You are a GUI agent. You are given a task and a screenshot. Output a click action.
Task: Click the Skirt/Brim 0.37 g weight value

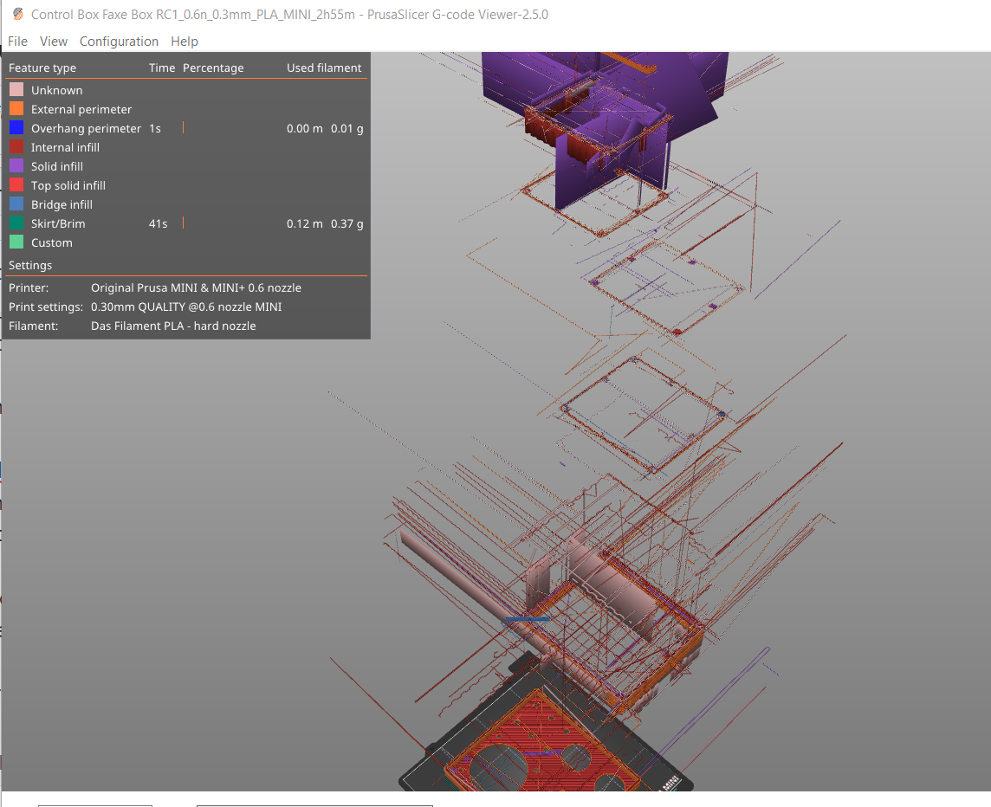click(347, 223)
